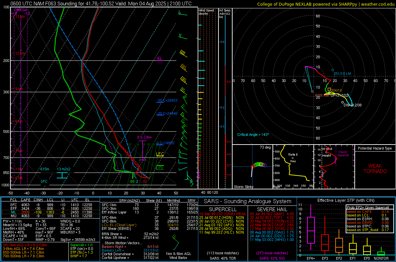The width and height of the screenshot is (396, 262).
Task: Select the 'Eff Shear (EBWD)' row
Action: (x=150, y=229)
